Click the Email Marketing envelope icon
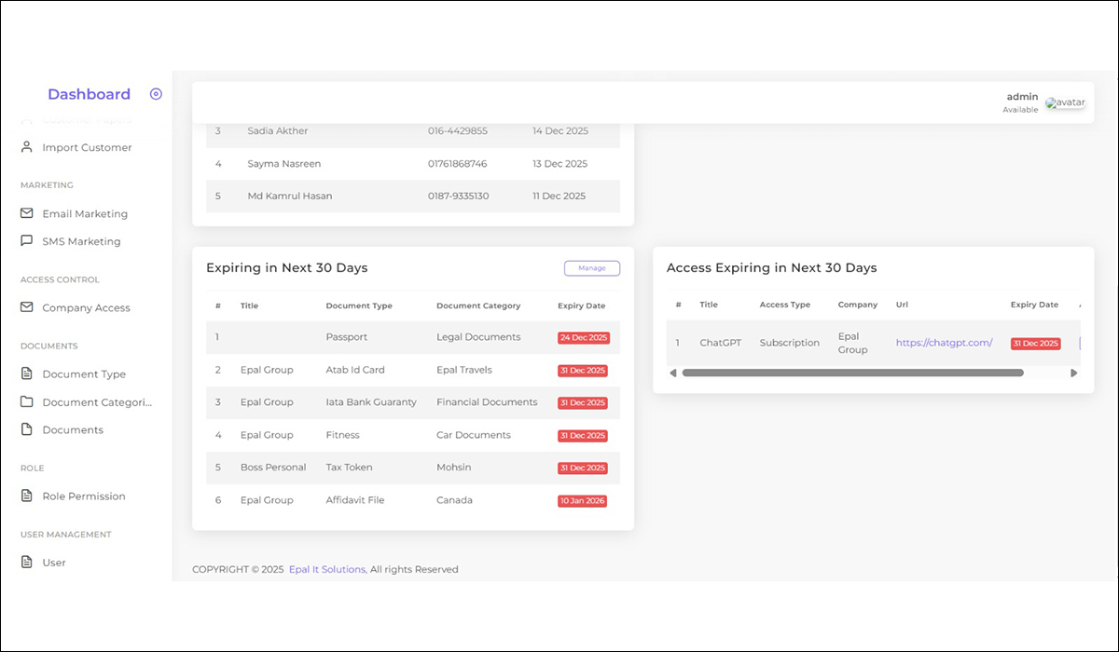Image resolution: width=1119 pixels, height=652 pixels. pyautogui.click(x=26, y=213)
